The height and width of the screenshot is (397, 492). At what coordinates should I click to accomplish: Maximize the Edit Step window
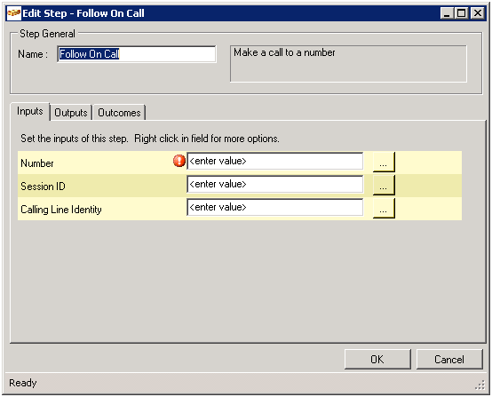462,13
